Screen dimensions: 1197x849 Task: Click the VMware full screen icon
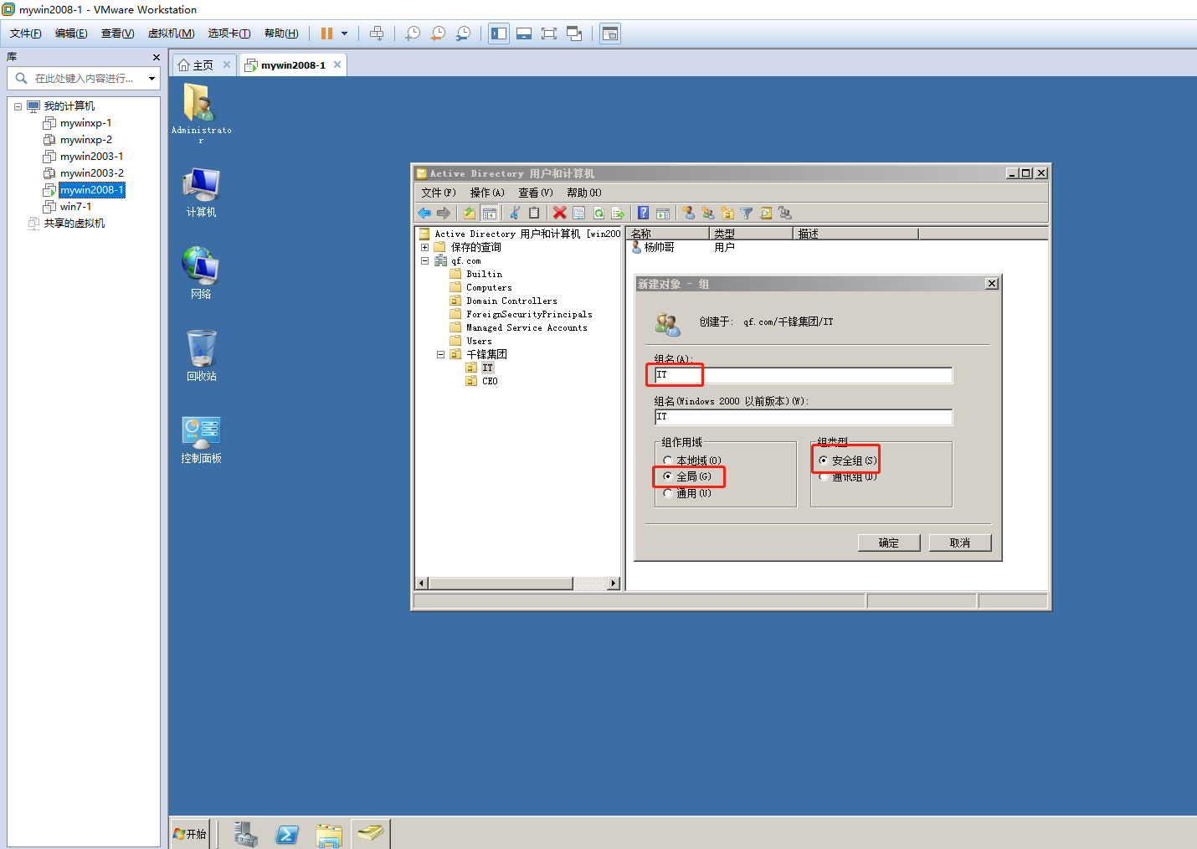(x=549, y=33)
